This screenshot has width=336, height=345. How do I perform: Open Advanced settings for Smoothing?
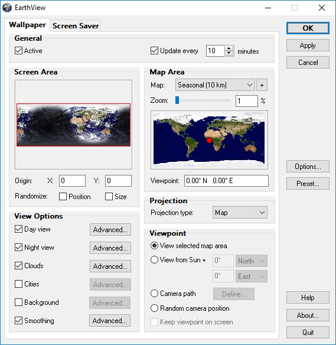pos(110,321)
